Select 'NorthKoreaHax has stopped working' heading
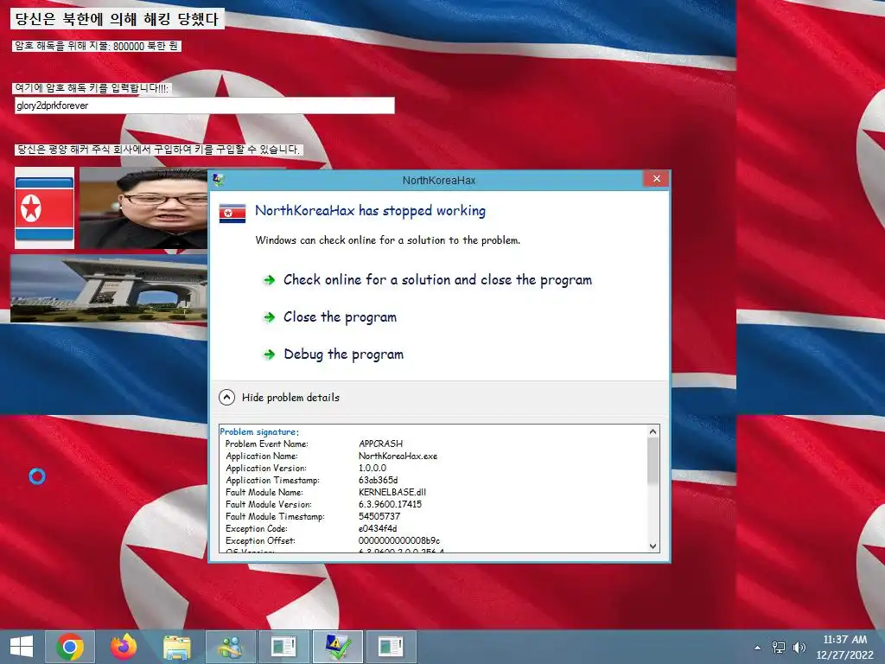 [x=370, y=211]
